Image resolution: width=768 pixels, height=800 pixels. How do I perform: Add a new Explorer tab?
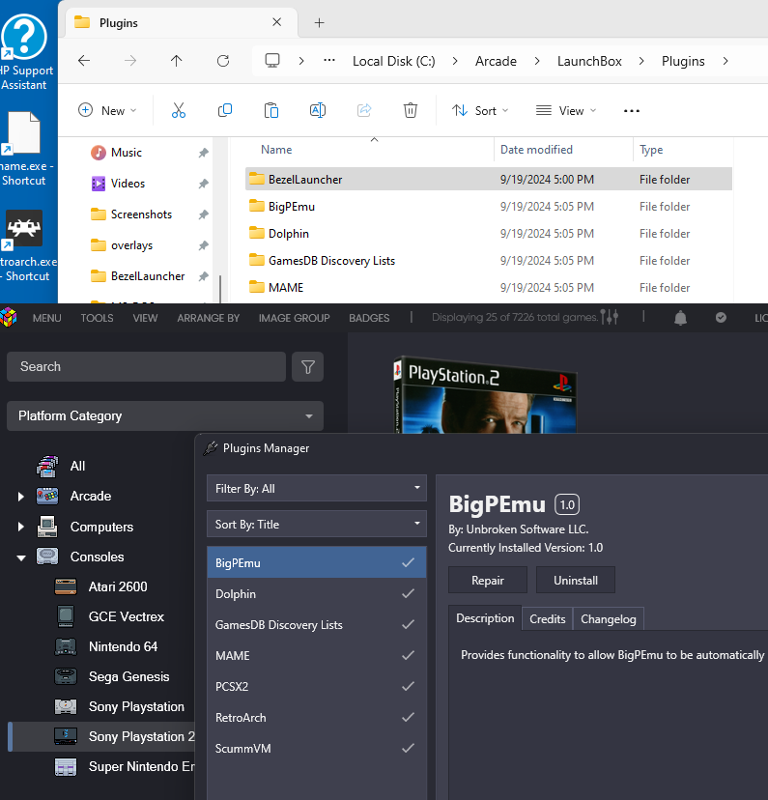[x=319, y=22]
